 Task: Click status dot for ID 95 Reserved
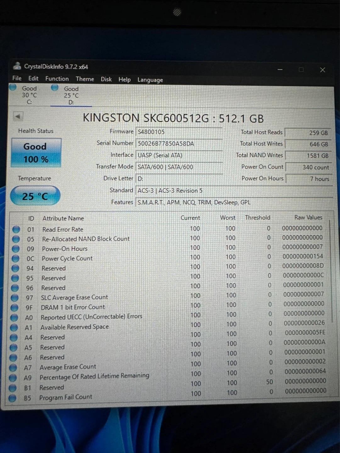pyautogui.click(x=15, y=278)
